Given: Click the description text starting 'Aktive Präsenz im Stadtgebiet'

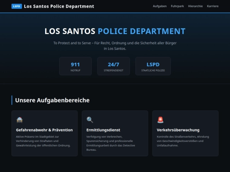Looking at the screenshot, I should [x=43, y=141].
